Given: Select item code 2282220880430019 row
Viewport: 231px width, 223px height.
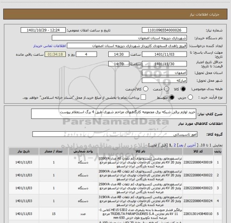Looking at the screenshot, I should [115, 162].
